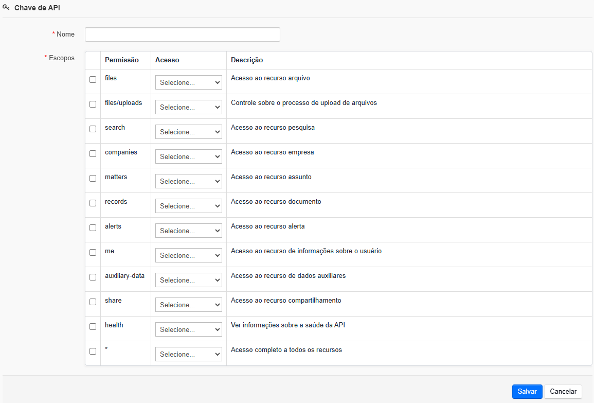Viewport: 594px width, 403px height.
Task: Check the me permission checkbox
Action: pyautogui.click(x=93, y=253)
